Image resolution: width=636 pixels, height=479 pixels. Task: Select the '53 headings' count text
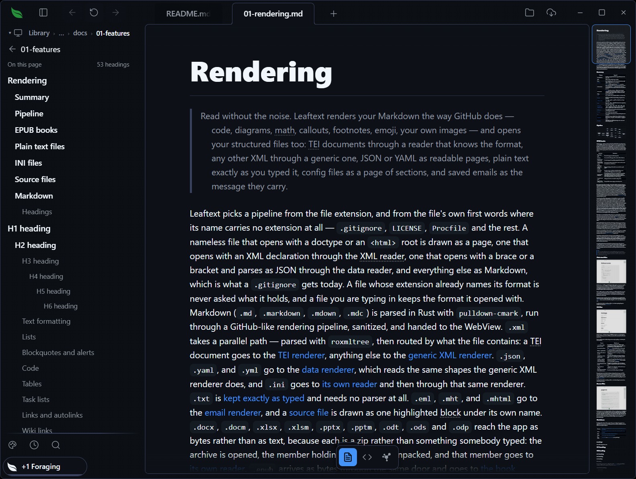click(113, 64)
